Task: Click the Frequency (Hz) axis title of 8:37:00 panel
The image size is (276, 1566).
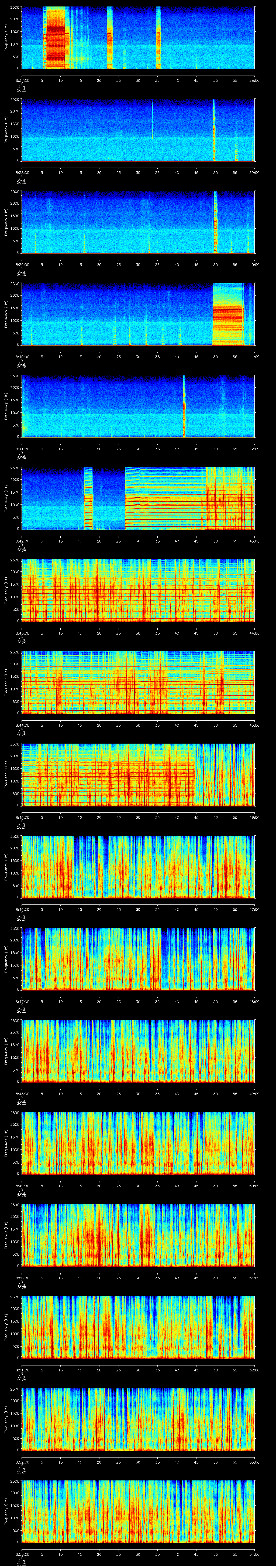Action: coord(6,38)
